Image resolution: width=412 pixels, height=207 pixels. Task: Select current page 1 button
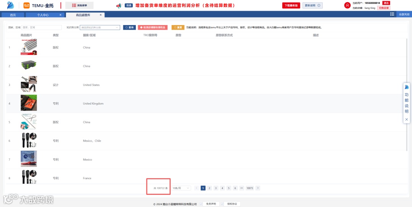(203, 188)
